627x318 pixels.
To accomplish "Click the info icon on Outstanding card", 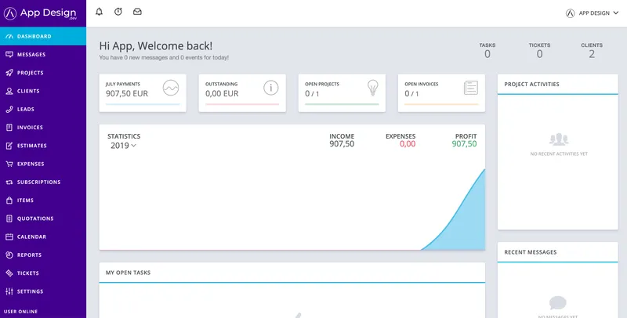I will coord(270,88).
